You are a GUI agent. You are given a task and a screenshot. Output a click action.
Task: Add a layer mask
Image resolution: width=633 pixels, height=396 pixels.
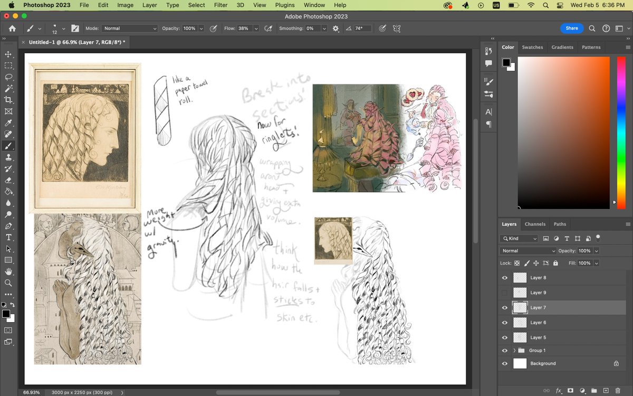click(570, 390)
